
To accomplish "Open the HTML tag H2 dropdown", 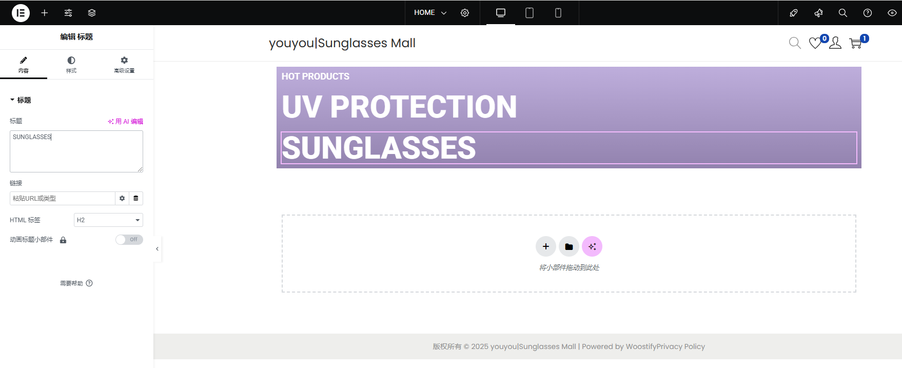I will click(x=108, y=220).
